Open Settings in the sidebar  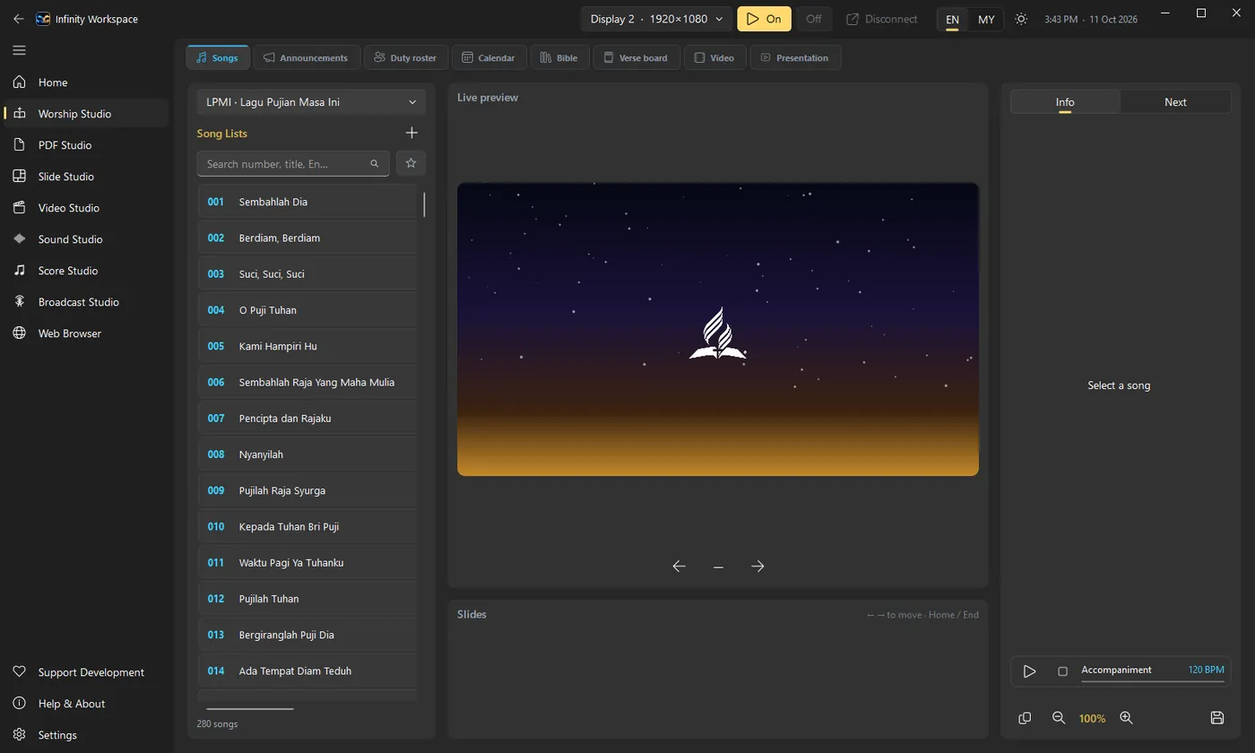pos(86,735)
